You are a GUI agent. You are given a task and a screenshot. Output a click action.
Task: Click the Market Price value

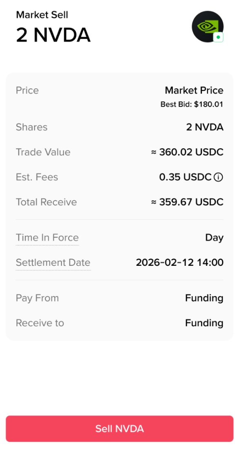click(194, 90)
